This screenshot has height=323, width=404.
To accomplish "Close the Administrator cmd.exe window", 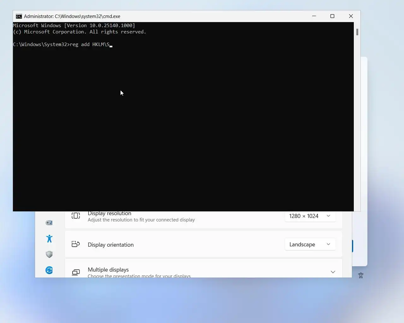I will 351,16.
